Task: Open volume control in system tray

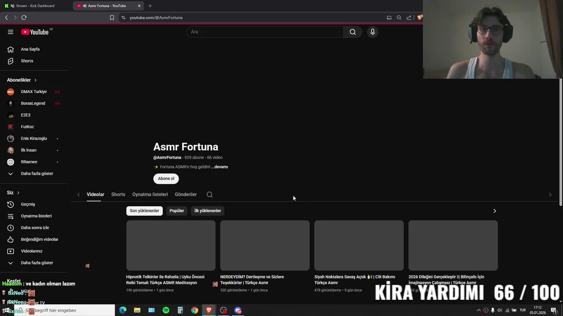Action: tap(499, 310)
